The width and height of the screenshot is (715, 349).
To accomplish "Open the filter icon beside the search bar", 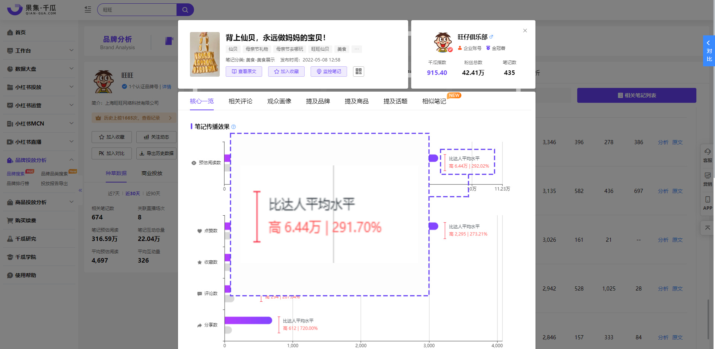I will [88, 9].
